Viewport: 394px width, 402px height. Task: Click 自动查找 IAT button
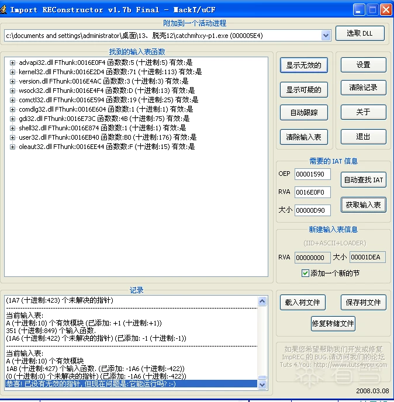[x=363, y=180]
